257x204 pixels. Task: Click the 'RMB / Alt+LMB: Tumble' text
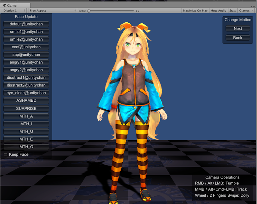217,183
